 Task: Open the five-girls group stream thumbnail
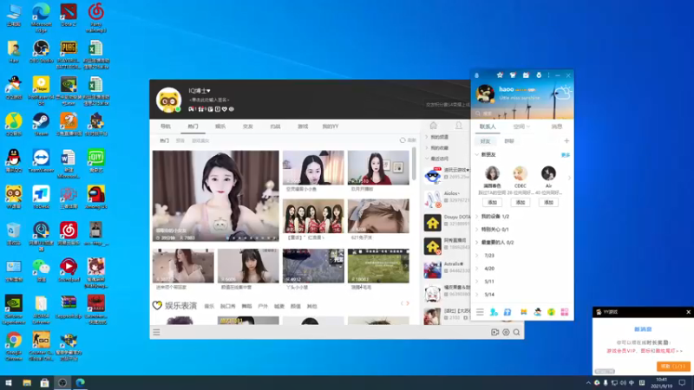pyautogui.click(x=313, y=216)
